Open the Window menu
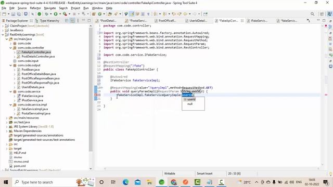The image size is (333, 187). [97, 8]
